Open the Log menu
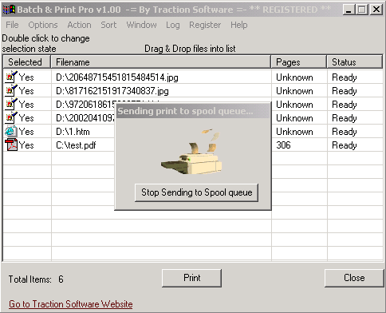386x313 pixels. tap(173, 25)
